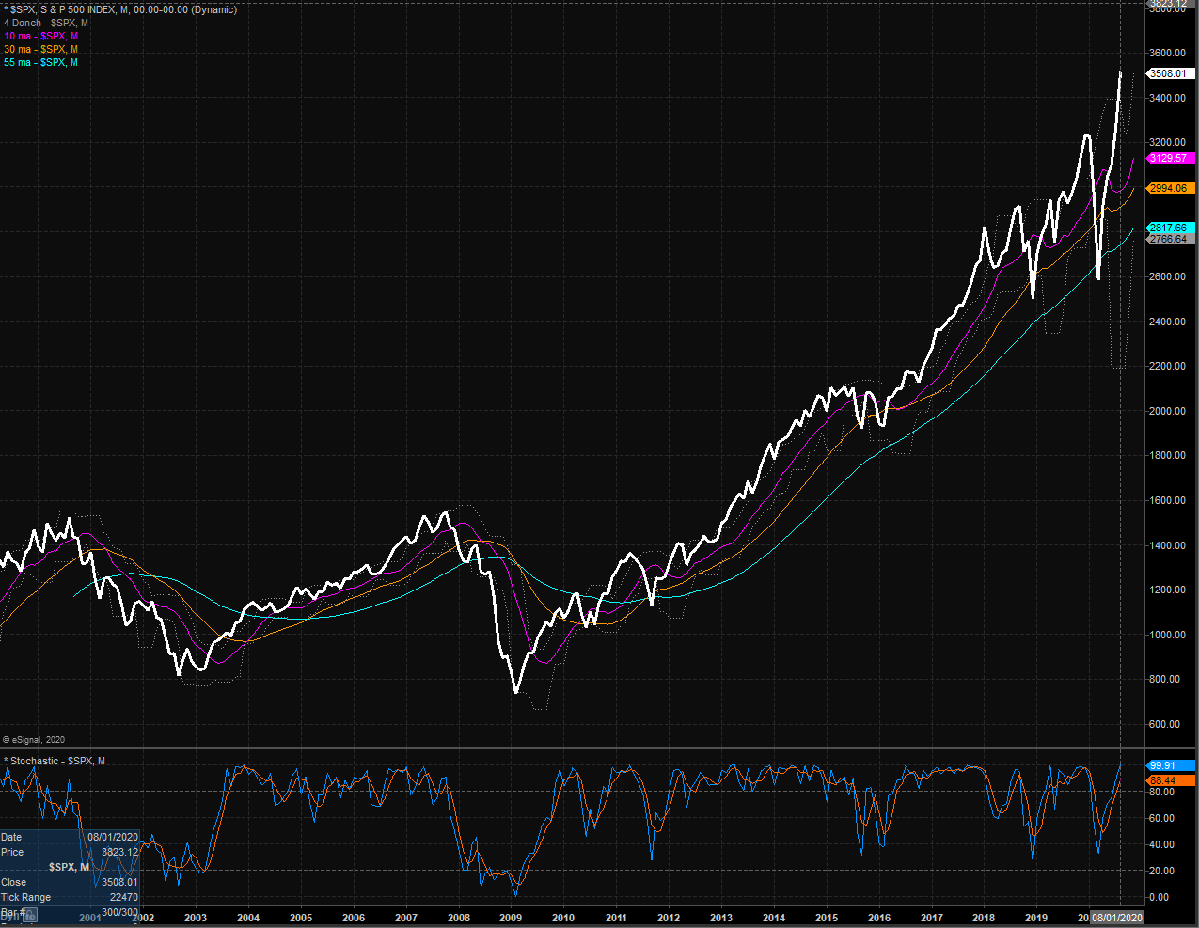Click the Date row in the cursor data window
The image size is (1199, 928).
tap(70, 837)
